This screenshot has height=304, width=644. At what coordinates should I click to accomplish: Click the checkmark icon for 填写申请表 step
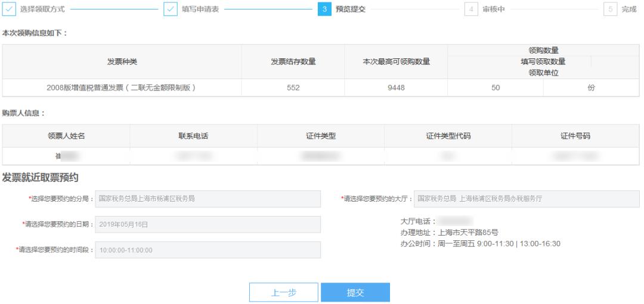[x=170, y=10]
